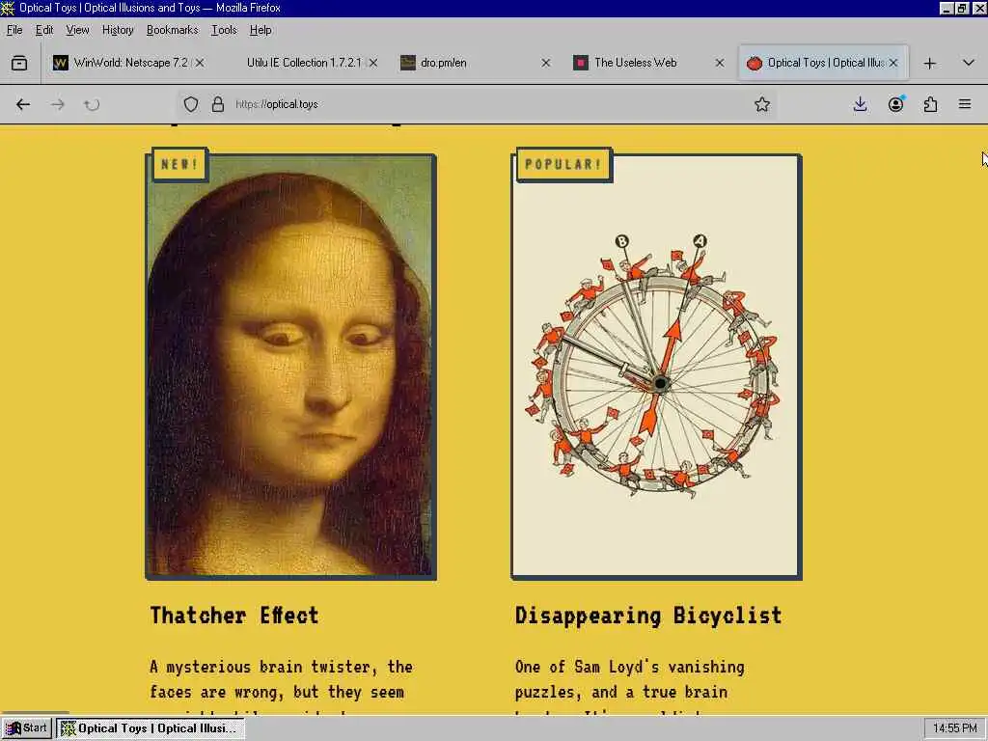Click the POPULAR! badge on bicyclist card
This screenshot has width=988, height=741.
point(563,164)
